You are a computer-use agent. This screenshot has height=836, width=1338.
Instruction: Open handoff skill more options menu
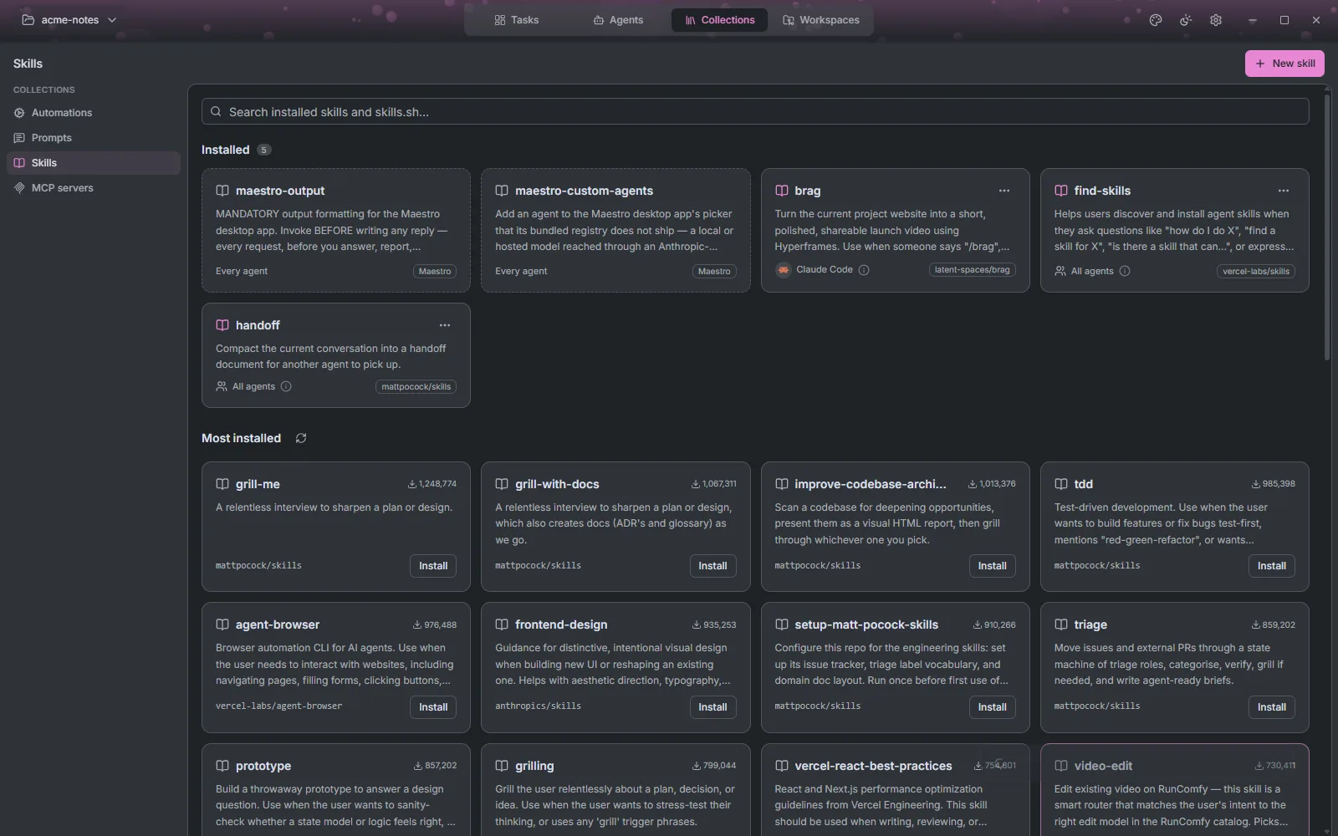pyautogui.click(x=445, y=325)
